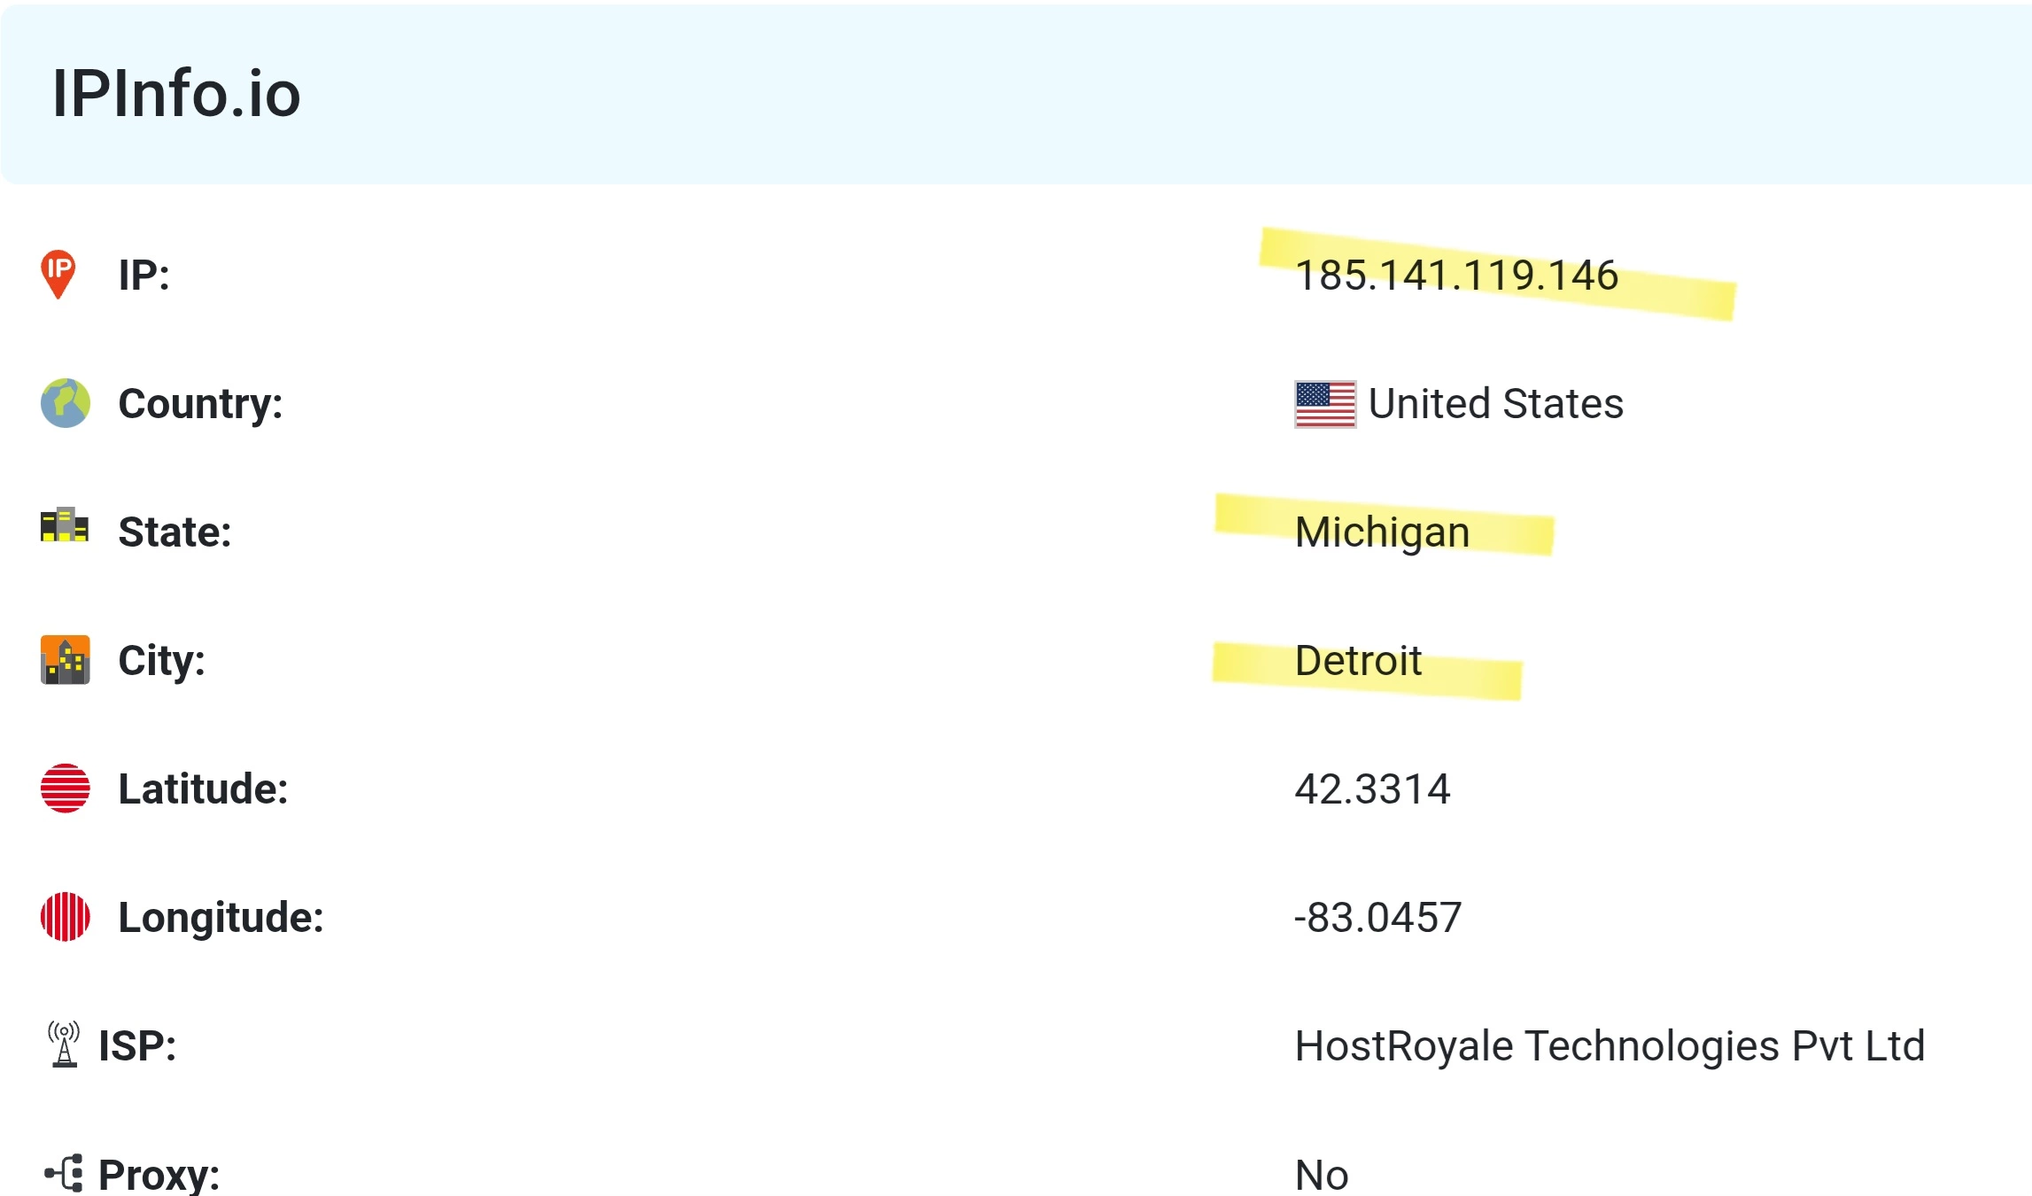
Task: Click the Proxy network icon
Action: coord(64,1173)
